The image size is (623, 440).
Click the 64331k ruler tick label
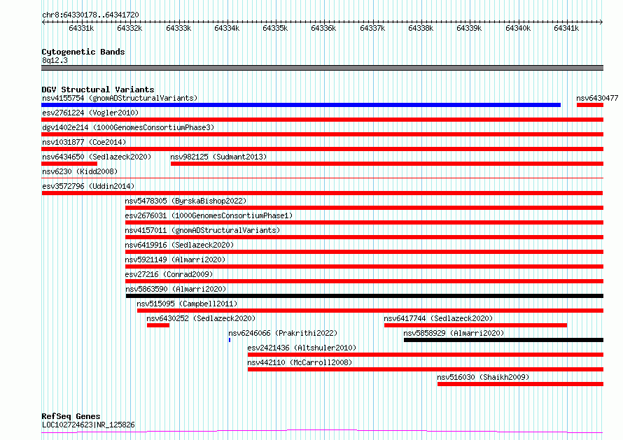pos(81,28)
